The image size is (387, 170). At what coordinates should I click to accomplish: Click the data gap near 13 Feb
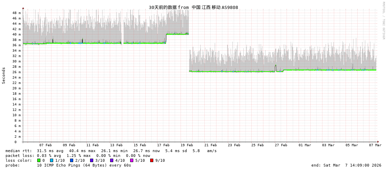123,27
